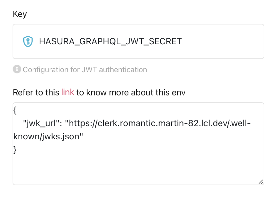Click the "Key" field label
Image resolution: width=280 pixels, height=204 pixels.
20,14
